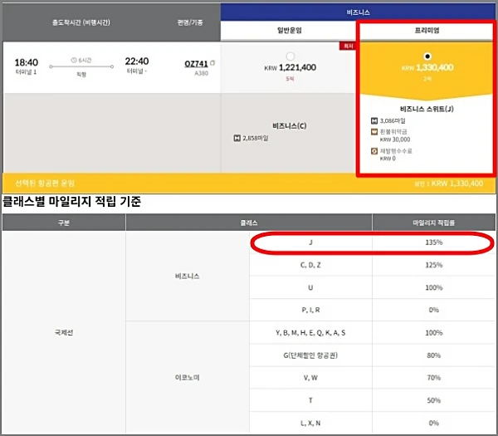Viewport: 498px width, 436px height.
Task: Select the 일반운임 fare radio button for KRW 1,221,400
Action: [290, 56]
